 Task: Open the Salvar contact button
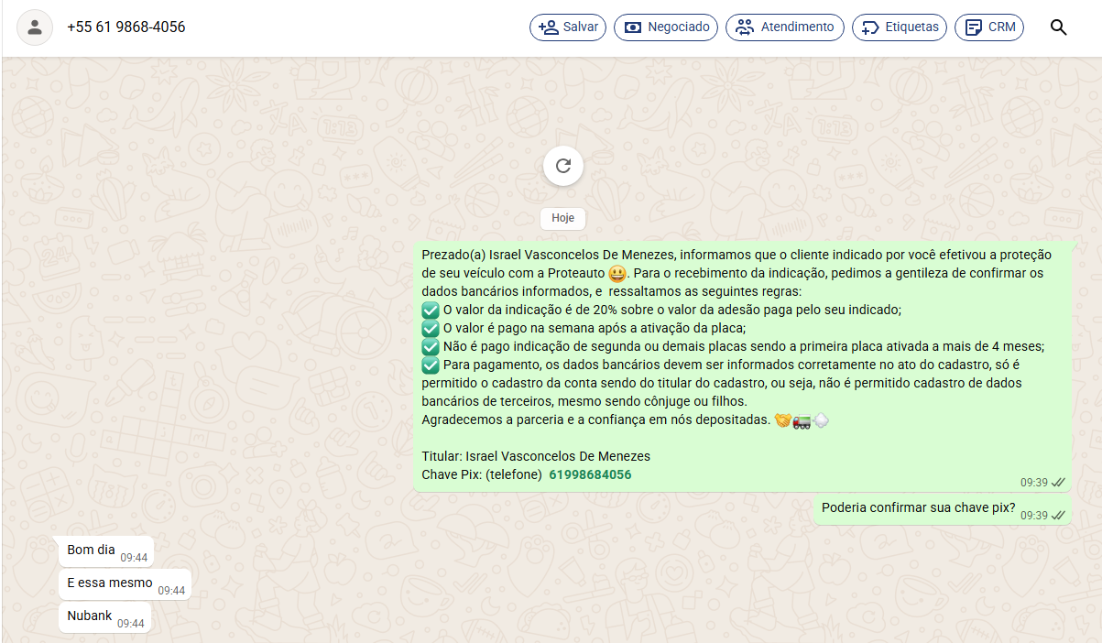[568, 27]
